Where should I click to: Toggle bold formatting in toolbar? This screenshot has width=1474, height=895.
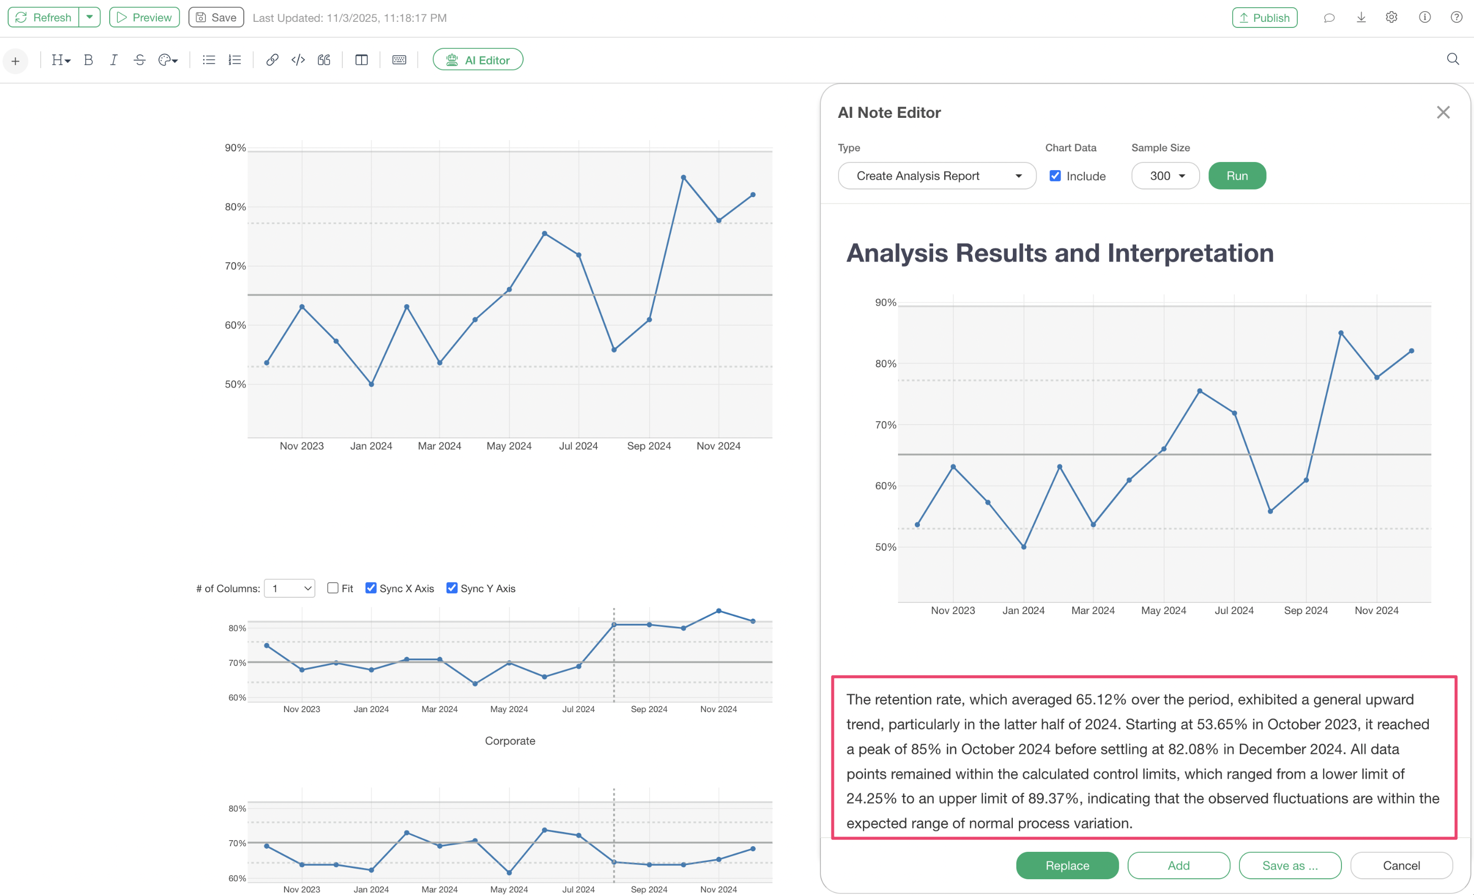click(88, 60)
